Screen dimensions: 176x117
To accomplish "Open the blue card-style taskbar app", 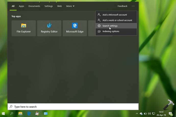I will coord(46,114).
